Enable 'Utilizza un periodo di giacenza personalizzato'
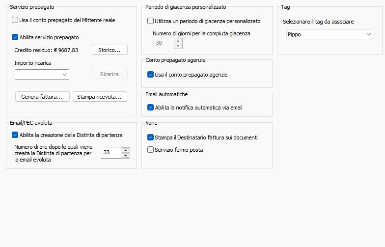385x247 pixels. [151, 21]
